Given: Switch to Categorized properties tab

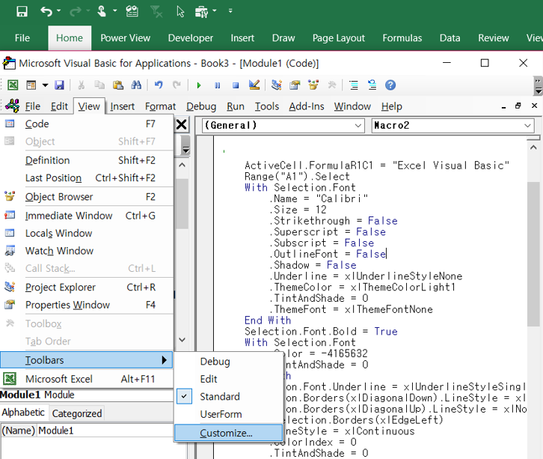Looking at the screenshot, I should 76,413.
